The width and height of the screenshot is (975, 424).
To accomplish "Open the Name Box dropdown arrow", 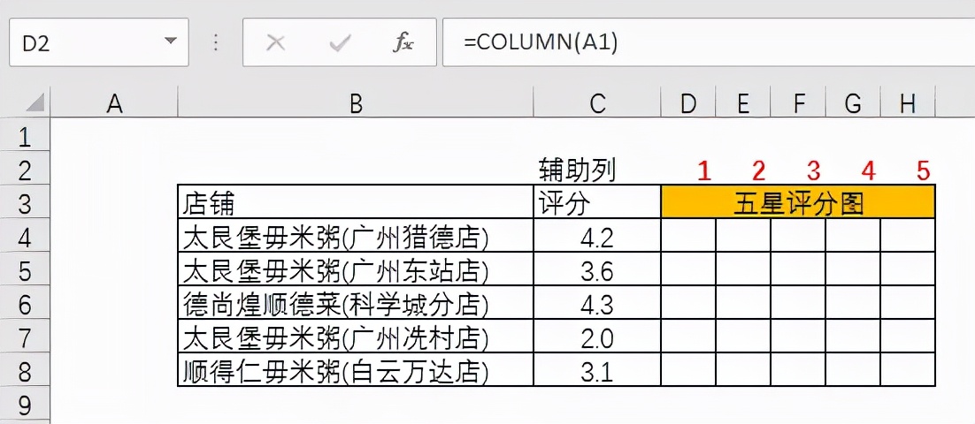I will [170, 42].
